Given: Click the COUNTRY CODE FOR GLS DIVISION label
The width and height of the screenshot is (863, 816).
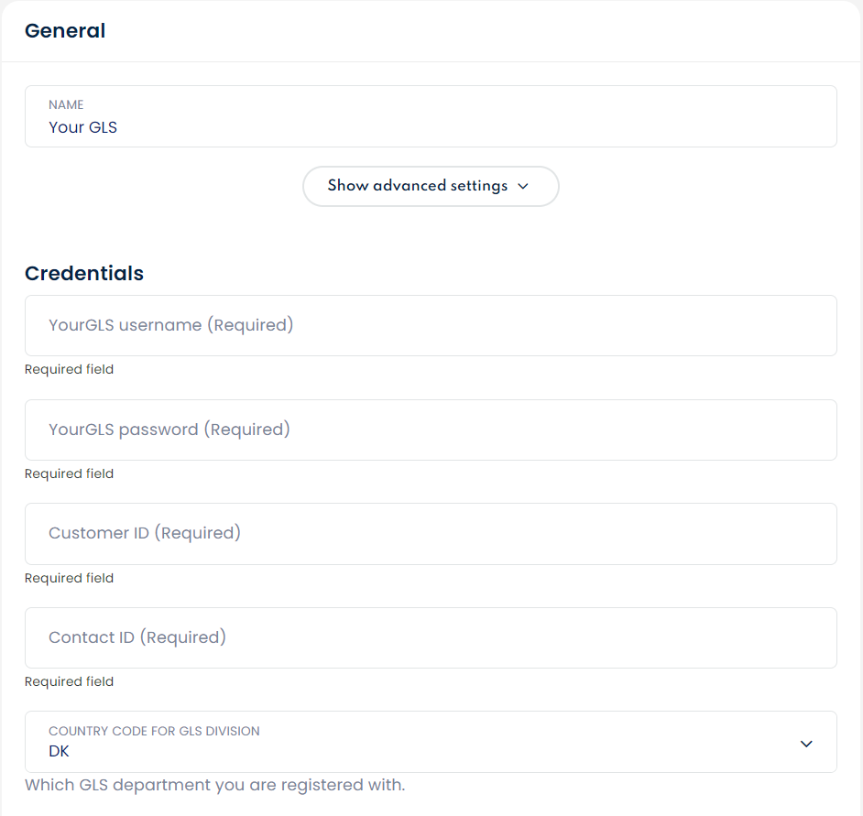Looking at the screenshot, I should coord(154,732).
